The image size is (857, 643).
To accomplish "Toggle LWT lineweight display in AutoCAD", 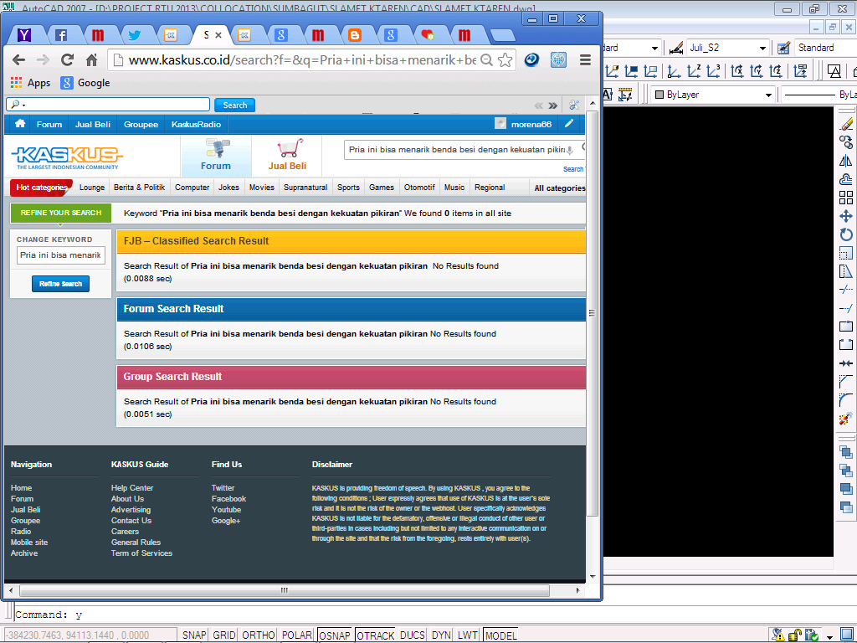I will point(467,635).
